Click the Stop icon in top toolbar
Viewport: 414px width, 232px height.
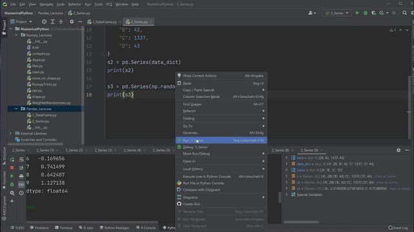[394, 13]
